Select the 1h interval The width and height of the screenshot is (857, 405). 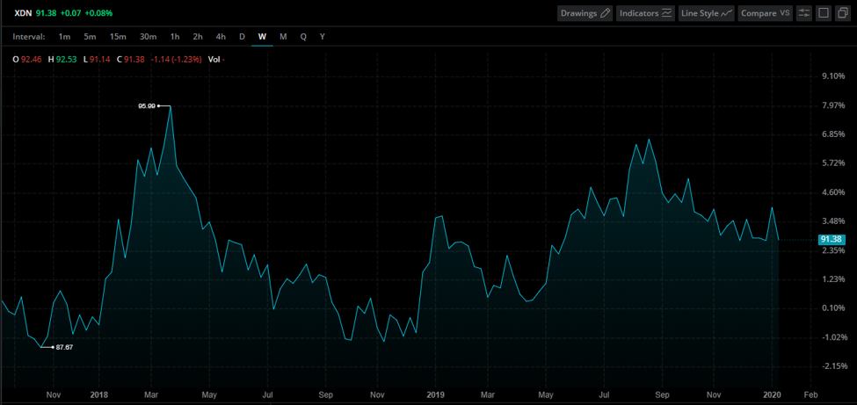pyautogui.click(x=174, y=37)
